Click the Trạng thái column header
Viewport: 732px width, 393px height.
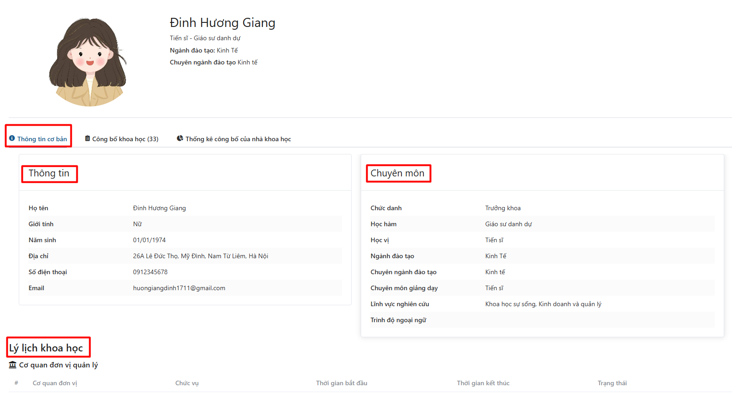coord(612,383)
